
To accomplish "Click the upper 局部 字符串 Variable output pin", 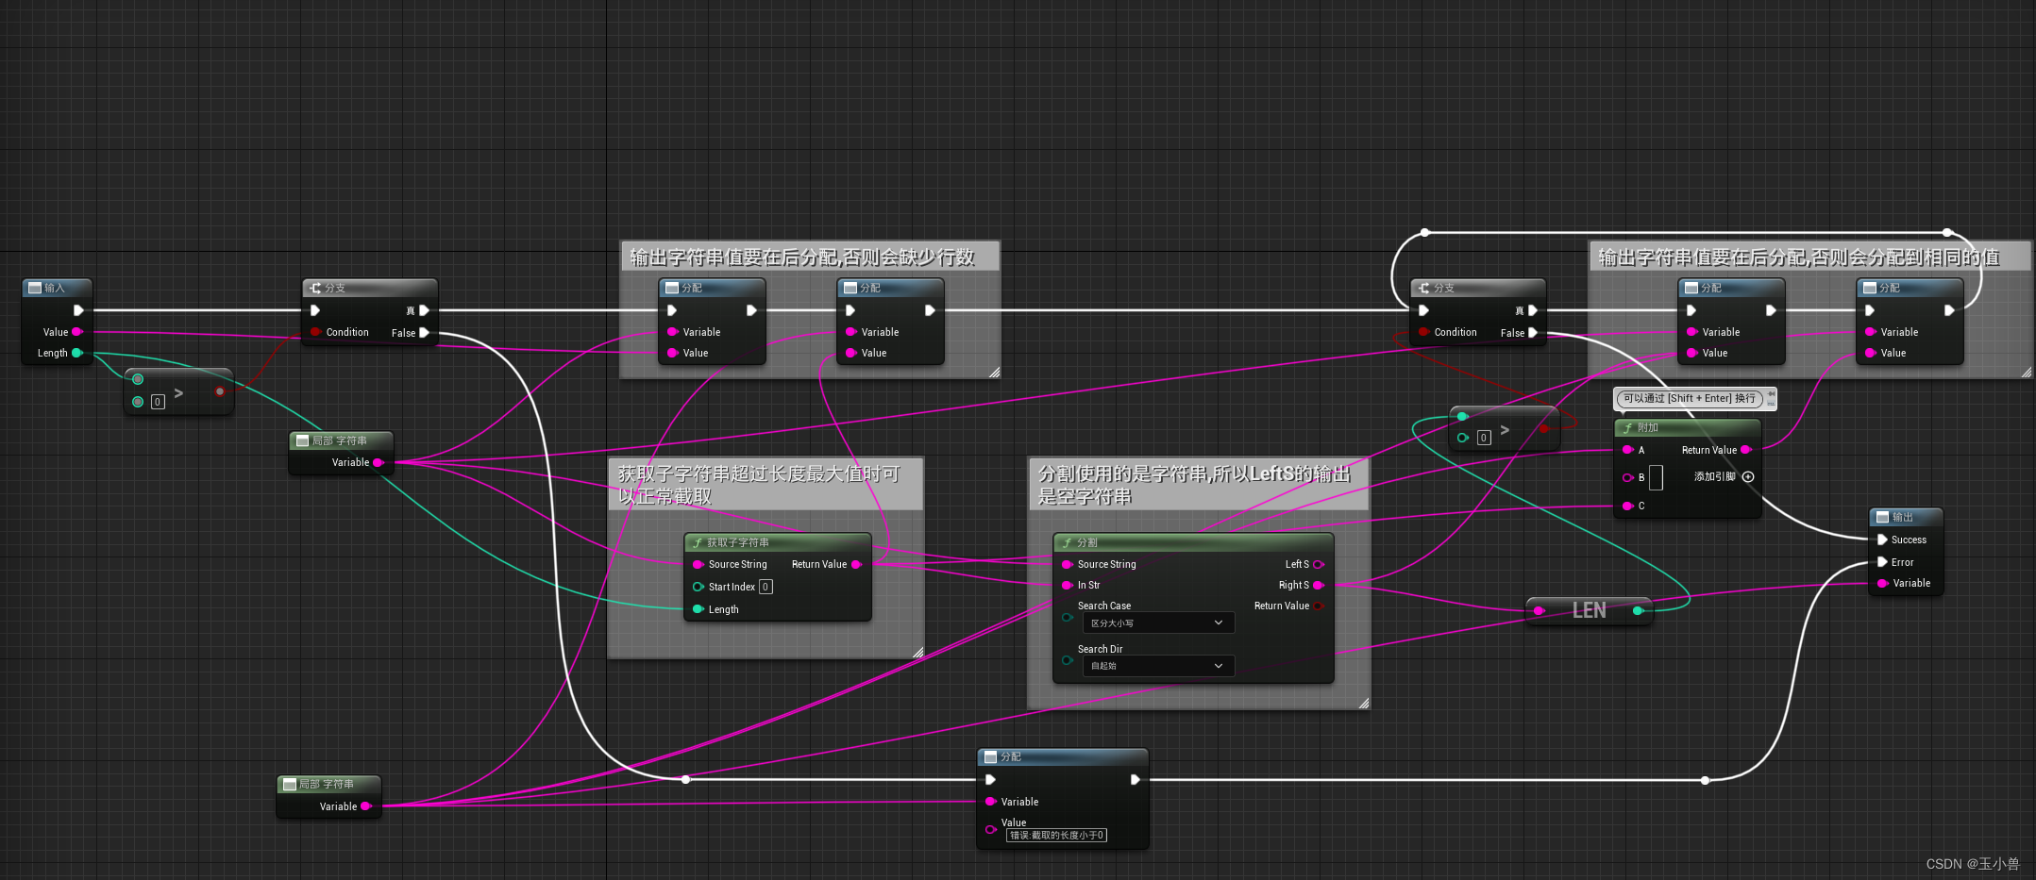I will coord(379,462).
